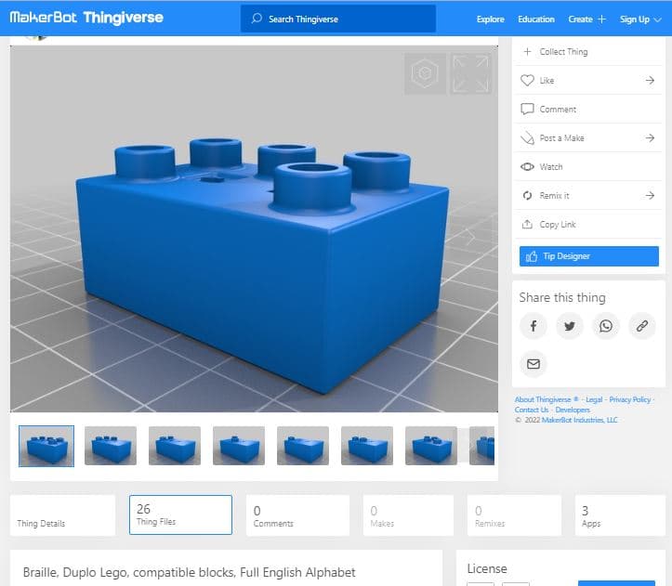Collect Thing using the plus option
The height and width of the screenshot is (586, 672).
coord(587,52)
